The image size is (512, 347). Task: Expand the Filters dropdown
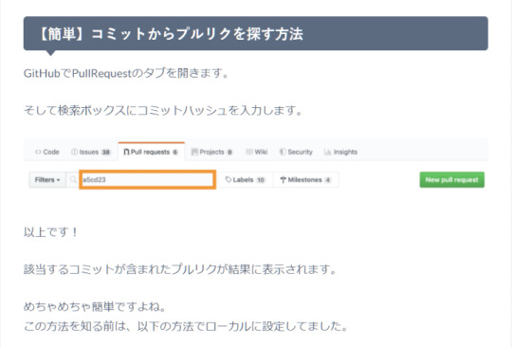(47, 179)
